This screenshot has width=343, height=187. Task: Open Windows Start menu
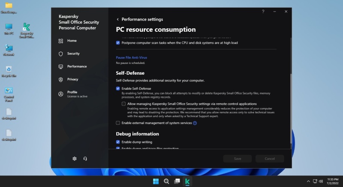156,181
